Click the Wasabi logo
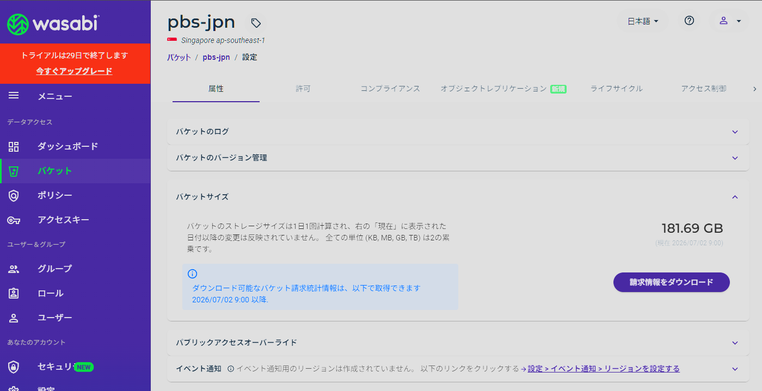 53,23
